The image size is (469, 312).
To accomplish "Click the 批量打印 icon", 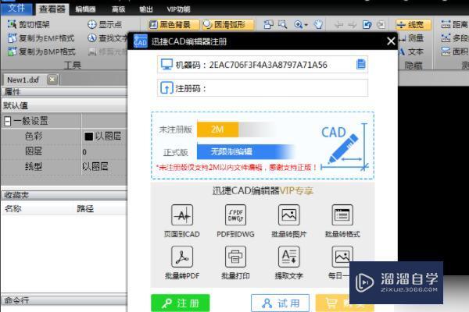I will pos(236,257).
